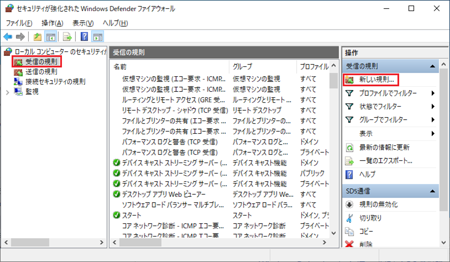Click green check icon of スタート rule
Image resolution: width=450 pixels, height=262 pixels.
pos(117,215)
